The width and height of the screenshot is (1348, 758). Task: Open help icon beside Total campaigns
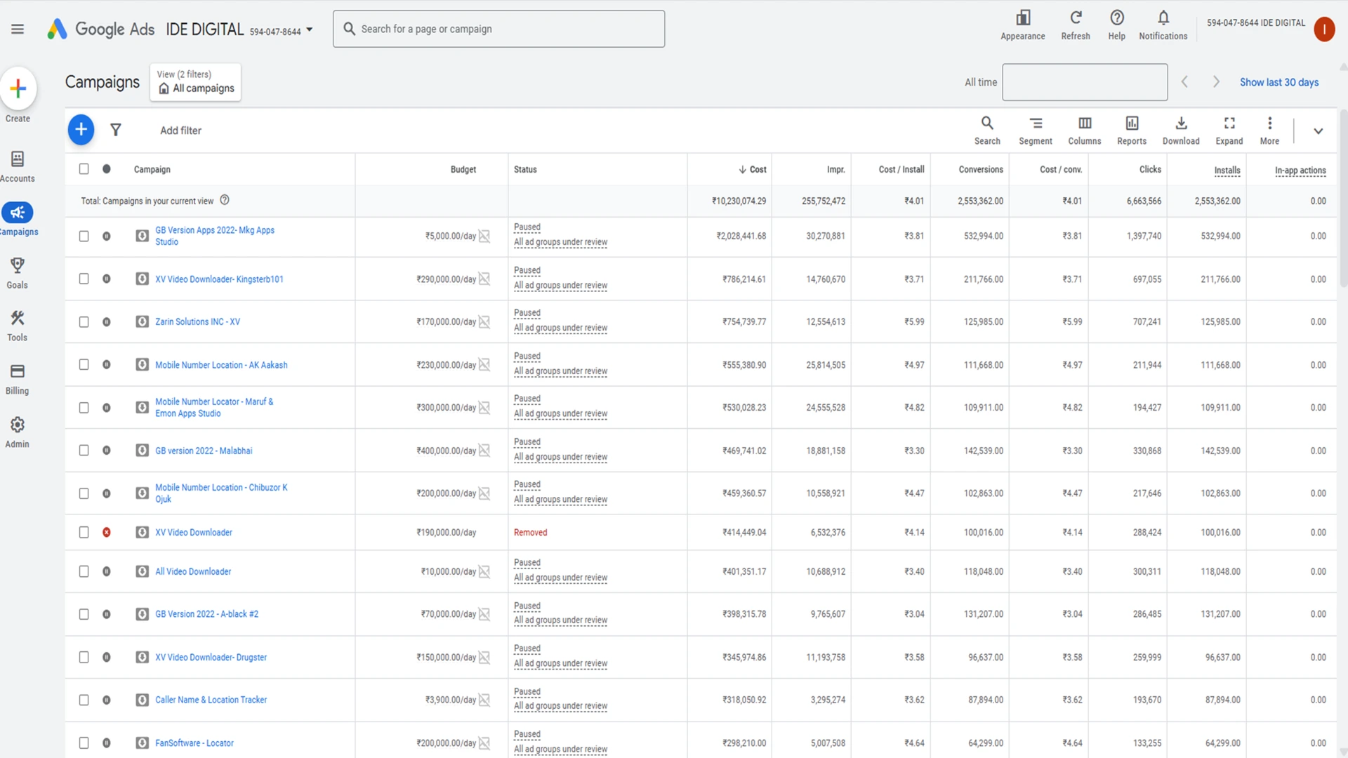coord(225,200)
